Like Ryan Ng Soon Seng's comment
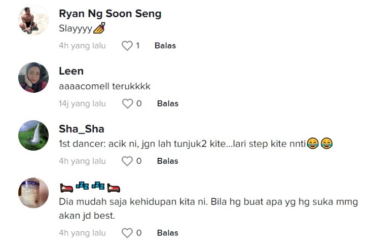Viewport: 369px width, 245px height. coord(127,46)
